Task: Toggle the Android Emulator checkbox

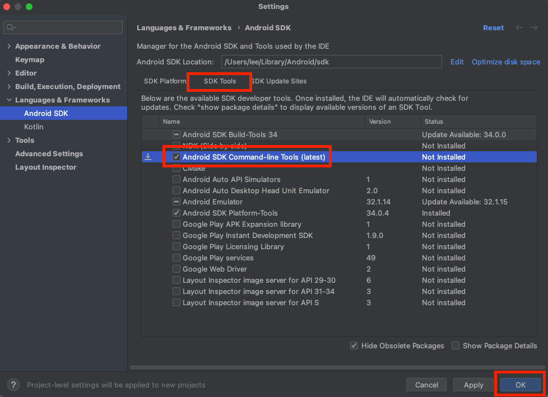Action: click(x=177, y=202)
